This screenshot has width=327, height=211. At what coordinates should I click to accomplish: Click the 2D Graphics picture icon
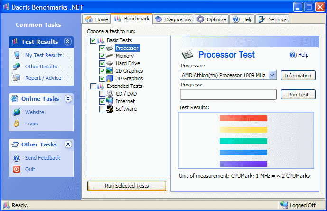(110, 71)
